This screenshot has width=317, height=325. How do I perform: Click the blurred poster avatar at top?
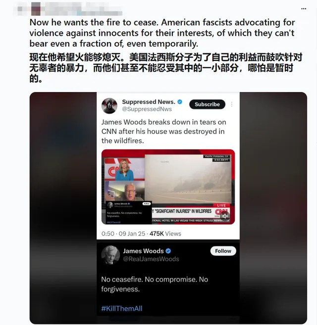(36, 9)
